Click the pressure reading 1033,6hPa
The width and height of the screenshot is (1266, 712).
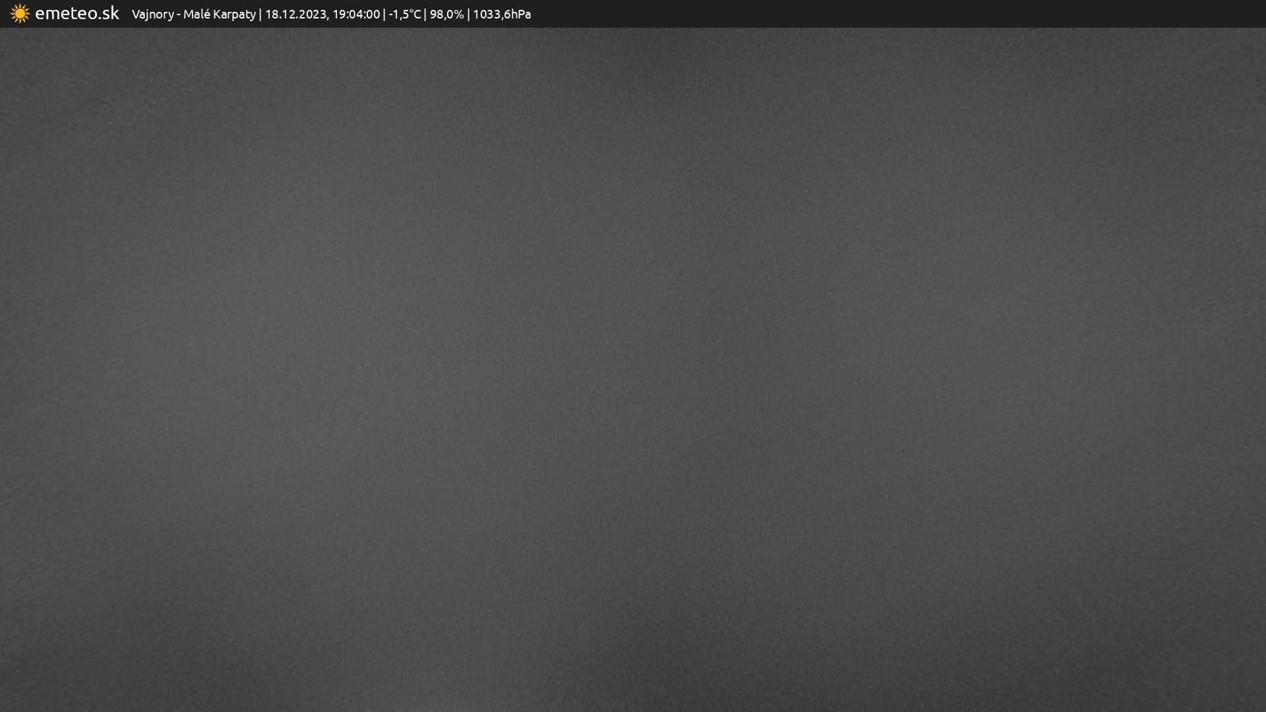[x=501, y=15]
